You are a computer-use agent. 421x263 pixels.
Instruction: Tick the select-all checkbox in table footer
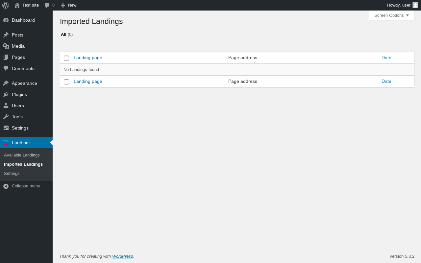(x=66, y=82)
